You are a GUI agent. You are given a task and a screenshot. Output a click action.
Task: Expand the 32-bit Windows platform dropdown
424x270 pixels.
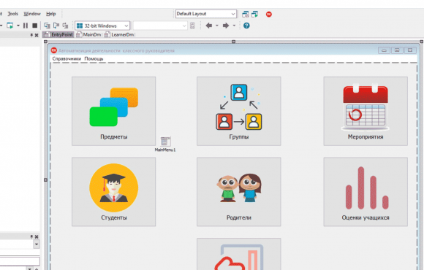click(x=102, y=26)
